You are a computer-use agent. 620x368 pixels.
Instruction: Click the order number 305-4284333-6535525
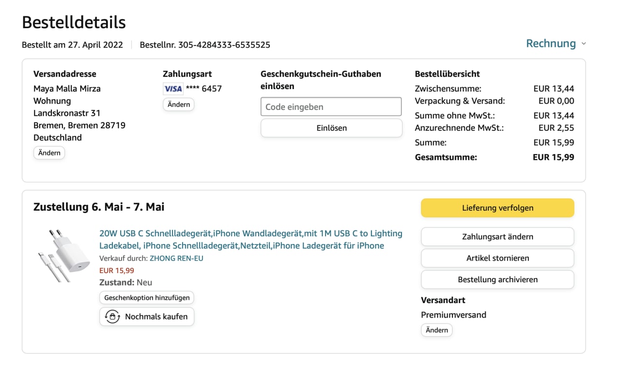click(224, 45)
